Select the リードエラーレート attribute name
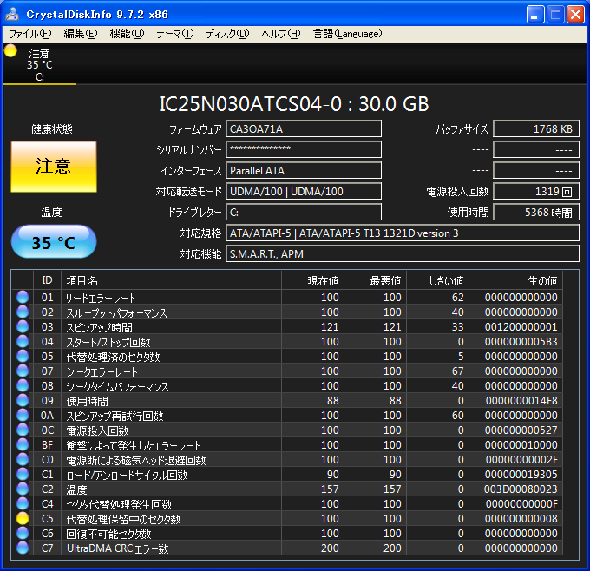The width and height of the screenshot is (590, 571). click(101, 298)
